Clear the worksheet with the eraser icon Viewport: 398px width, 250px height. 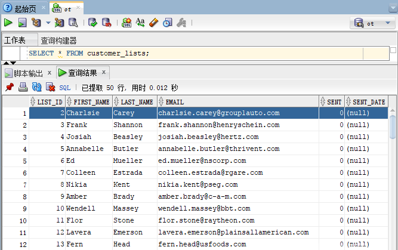[x=153, y=23]
